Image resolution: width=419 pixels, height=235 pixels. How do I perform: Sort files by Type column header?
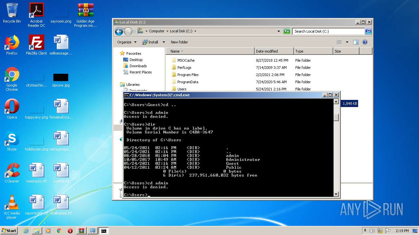tap(313, 51)
